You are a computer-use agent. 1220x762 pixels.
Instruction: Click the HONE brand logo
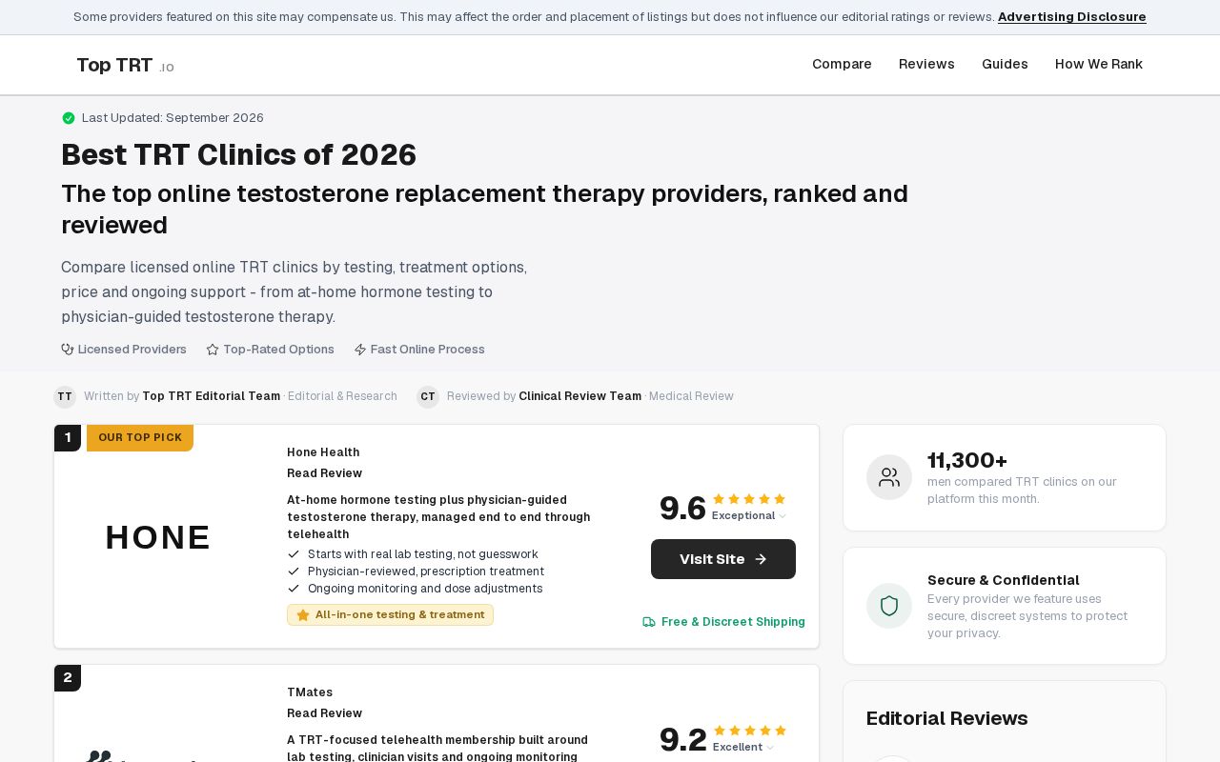pyautogui.click(x=158, y=537)
